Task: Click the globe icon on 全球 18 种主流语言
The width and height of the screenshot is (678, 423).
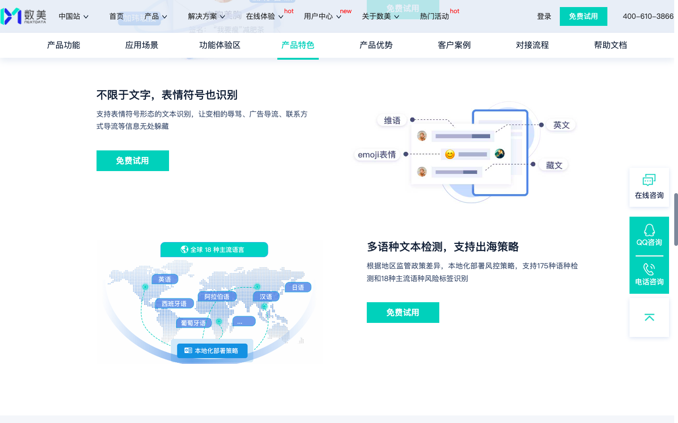Action: [x=185, y=250]
